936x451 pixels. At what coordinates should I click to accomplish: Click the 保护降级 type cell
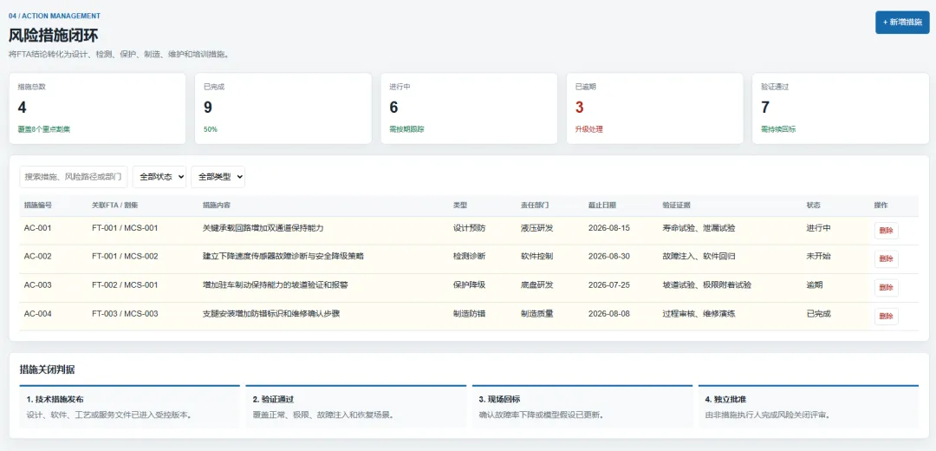(469, 285)
